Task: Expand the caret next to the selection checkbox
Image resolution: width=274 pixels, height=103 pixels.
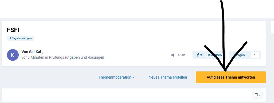Action: coord(259,95)
